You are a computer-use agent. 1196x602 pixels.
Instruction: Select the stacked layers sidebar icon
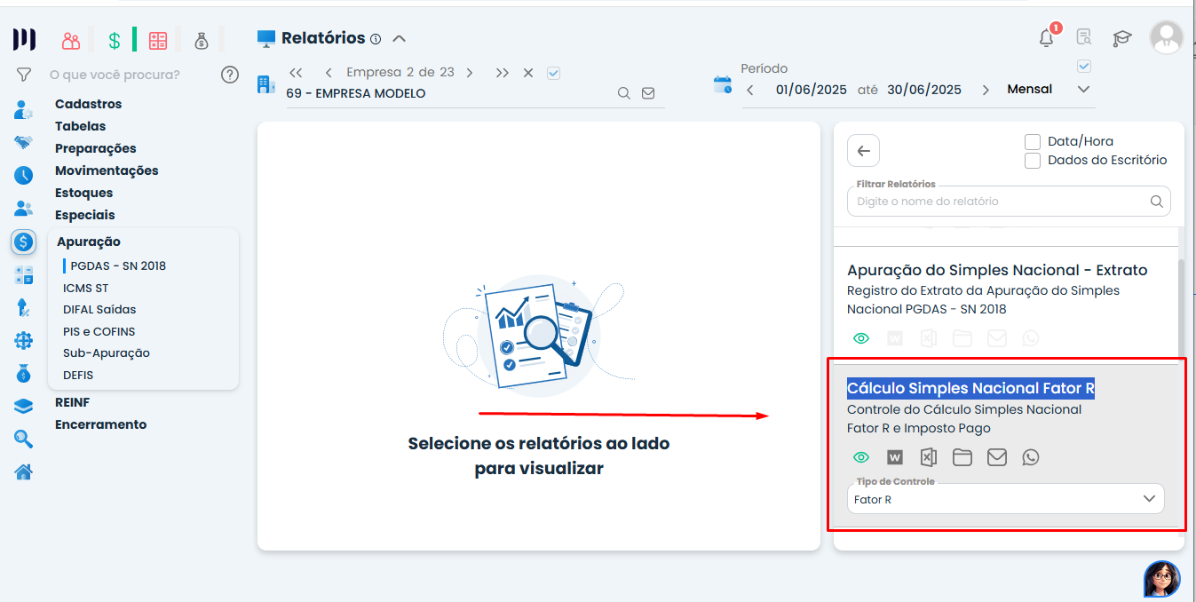(x=24, y=406)
